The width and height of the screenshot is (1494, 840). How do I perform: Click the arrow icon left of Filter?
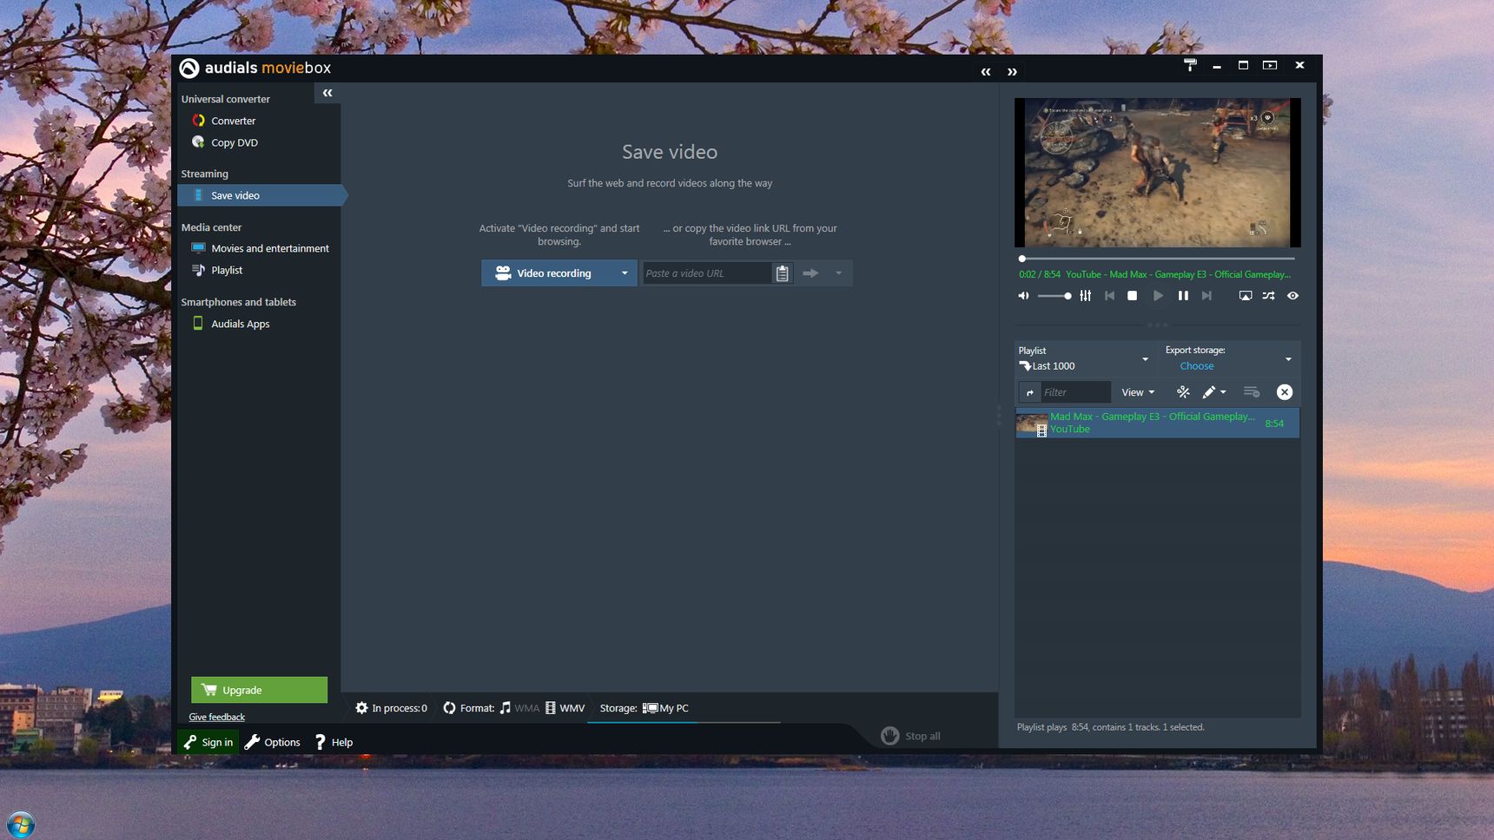(x=1030, y=392)
